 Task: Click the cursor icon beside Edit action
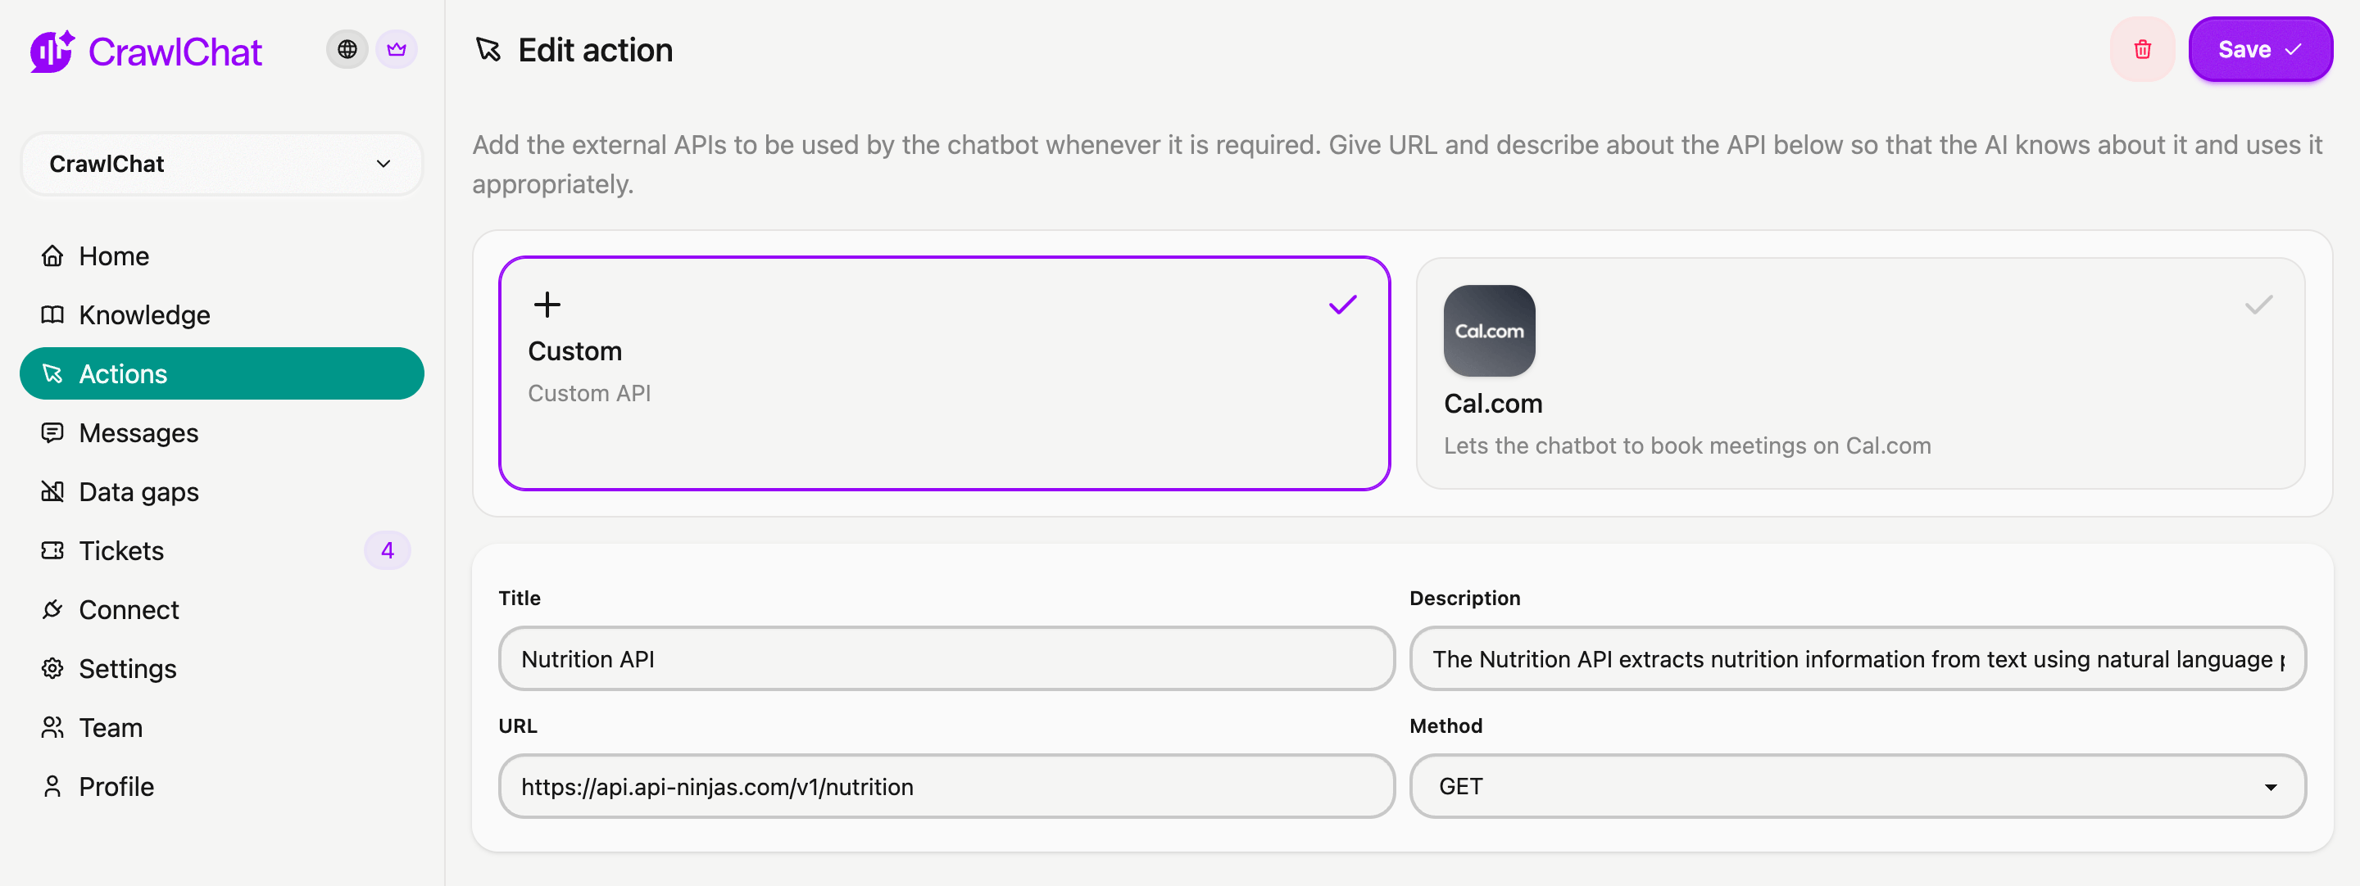(488, 49)
